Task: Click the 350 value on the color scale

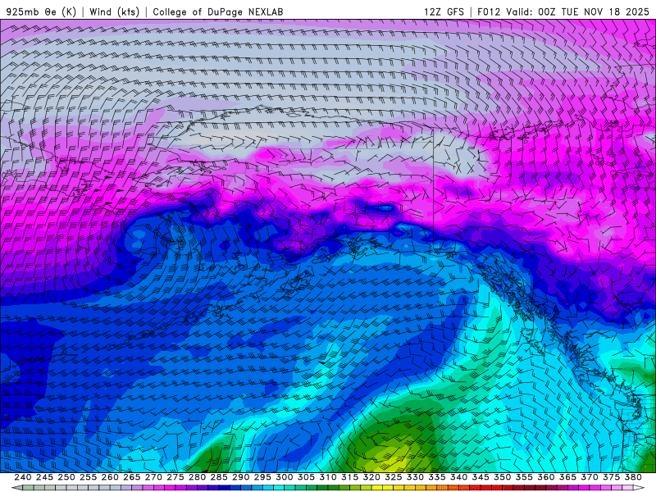Action: (502, 477)
